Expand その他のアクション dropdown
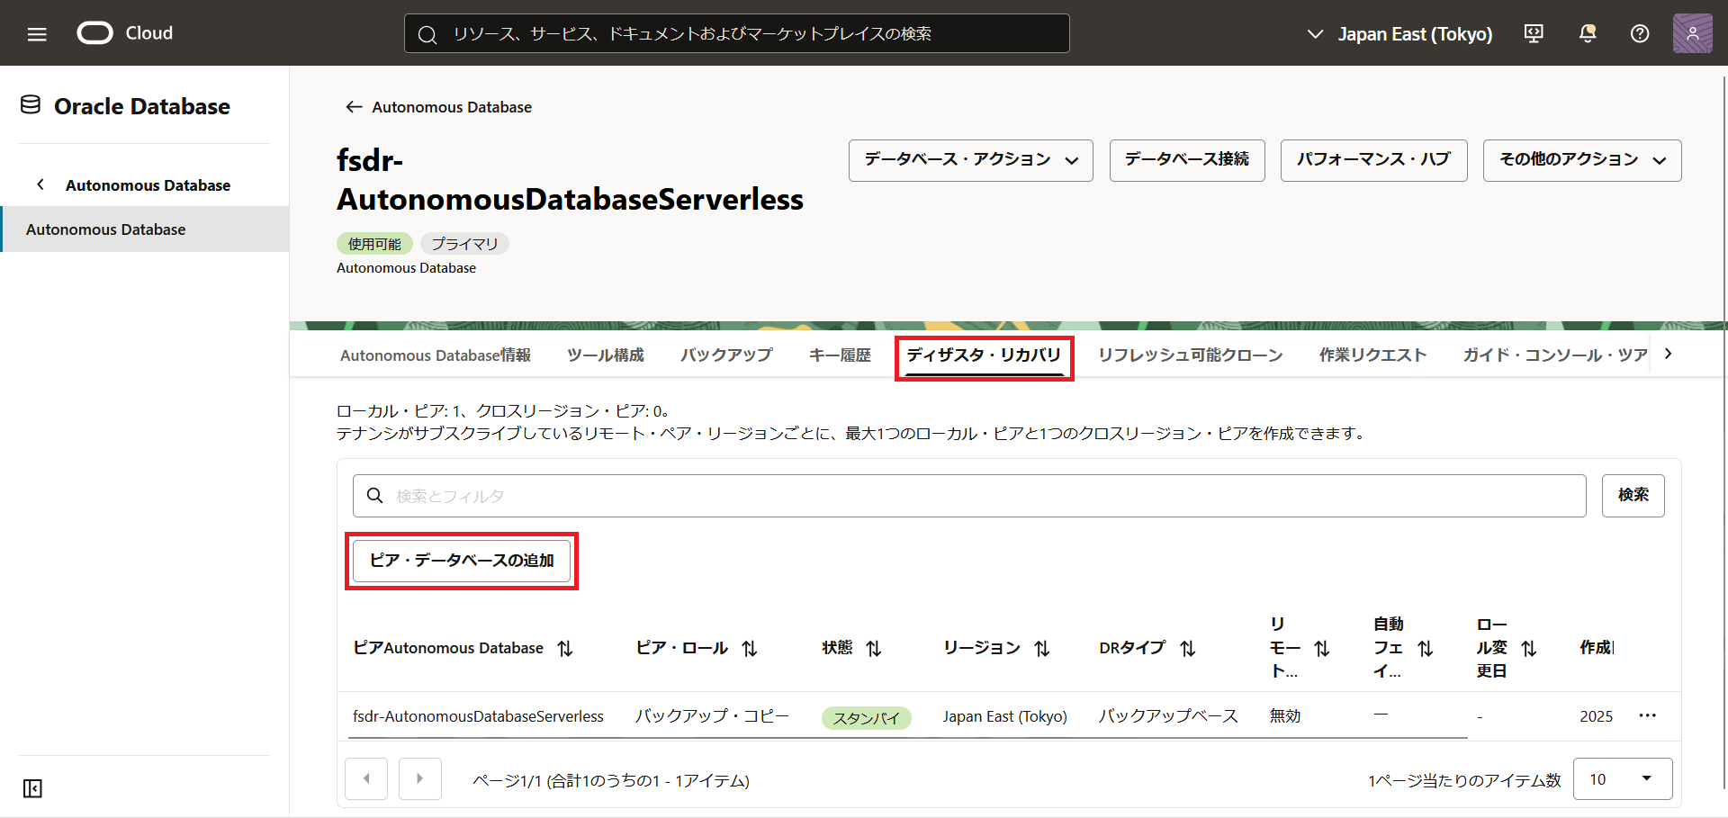This screenshot has height=818, width=1728. (x=1581, y=160)
